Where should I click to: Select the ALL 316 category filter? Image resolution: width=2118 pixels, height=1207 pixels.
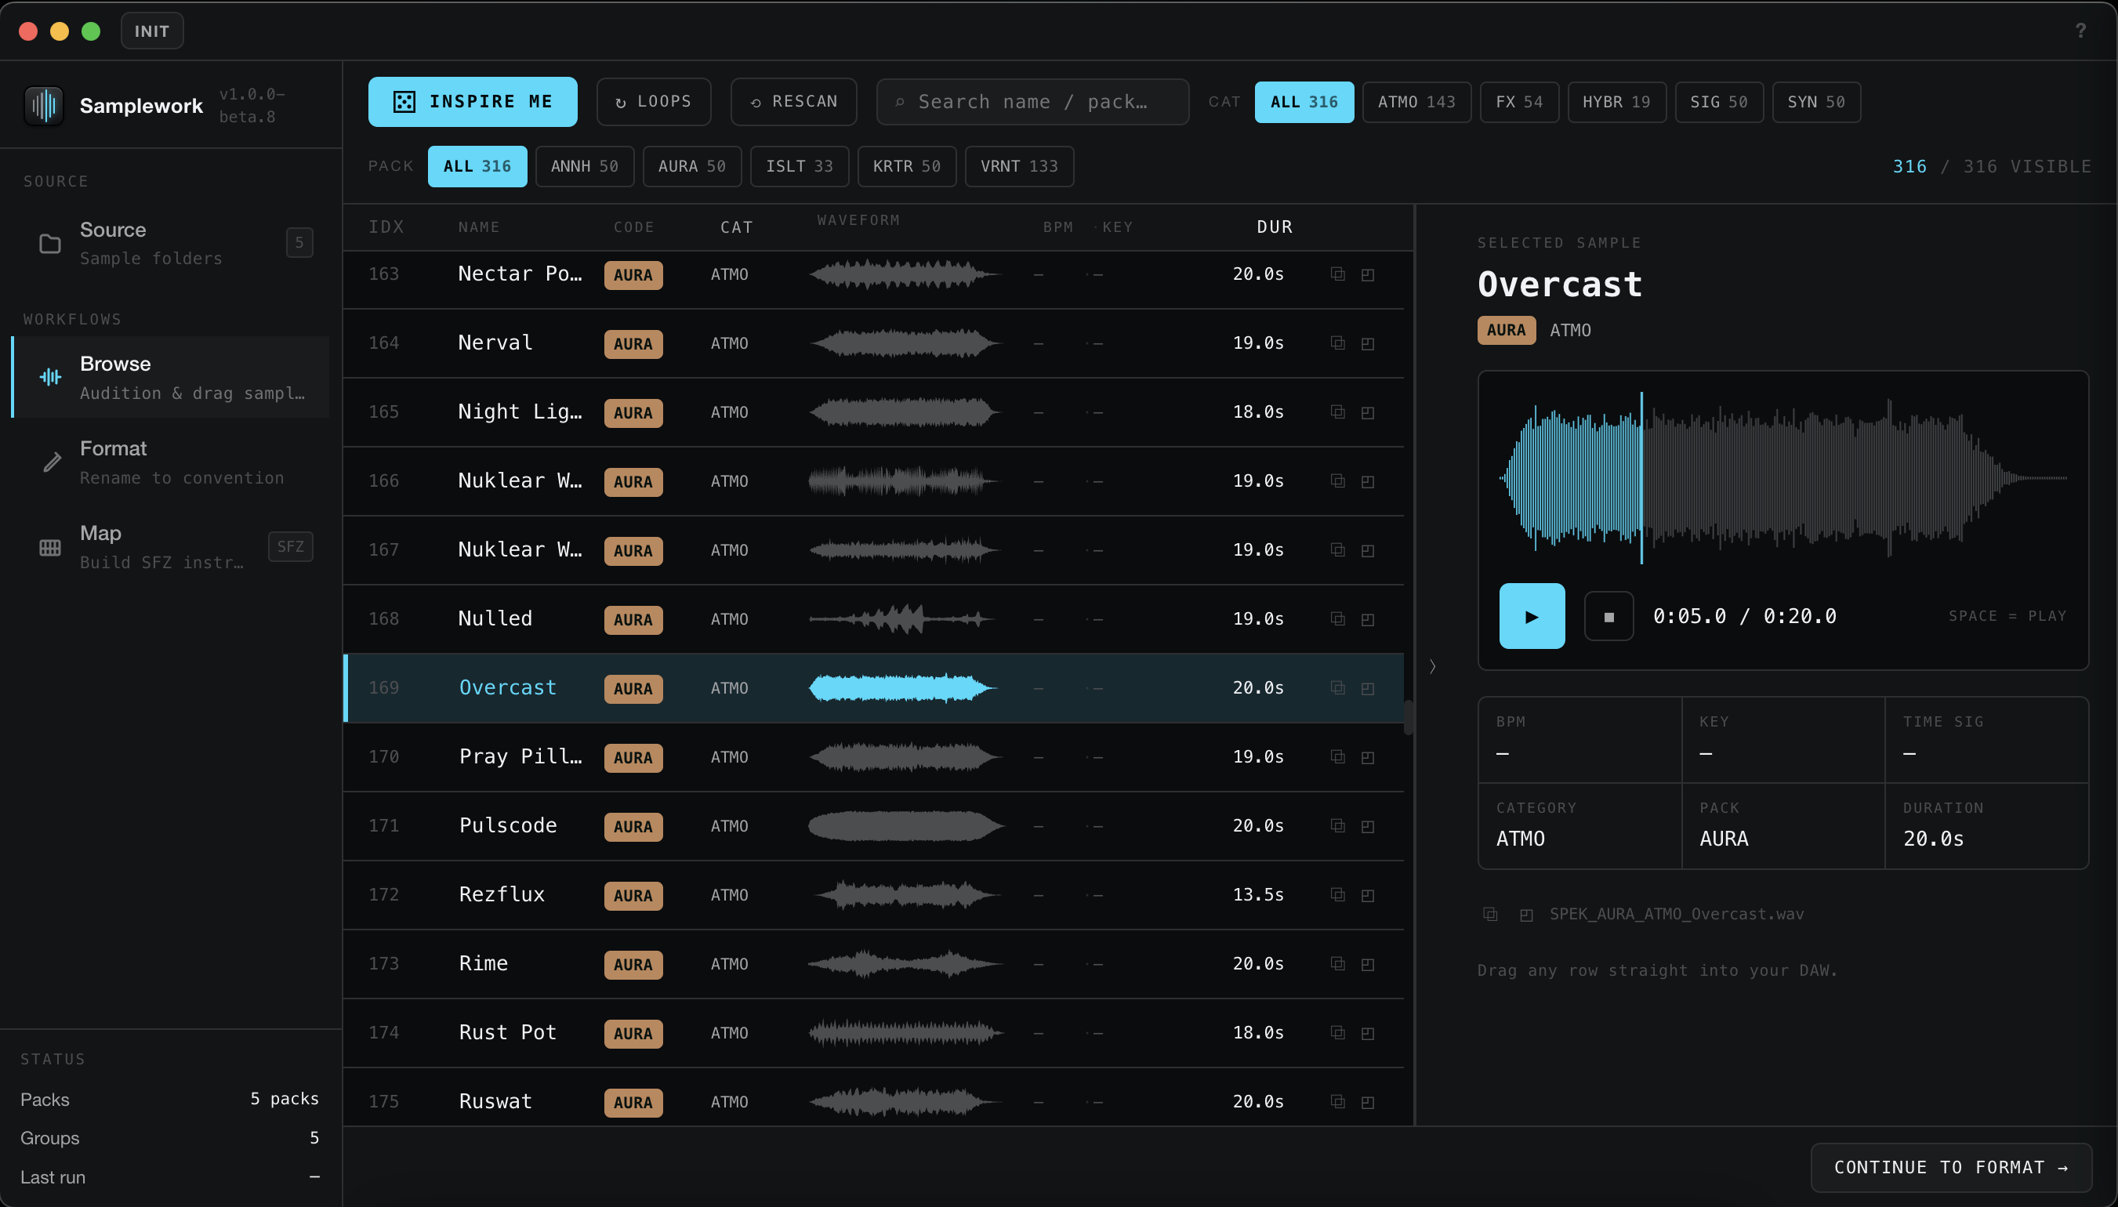(1304, 101)
